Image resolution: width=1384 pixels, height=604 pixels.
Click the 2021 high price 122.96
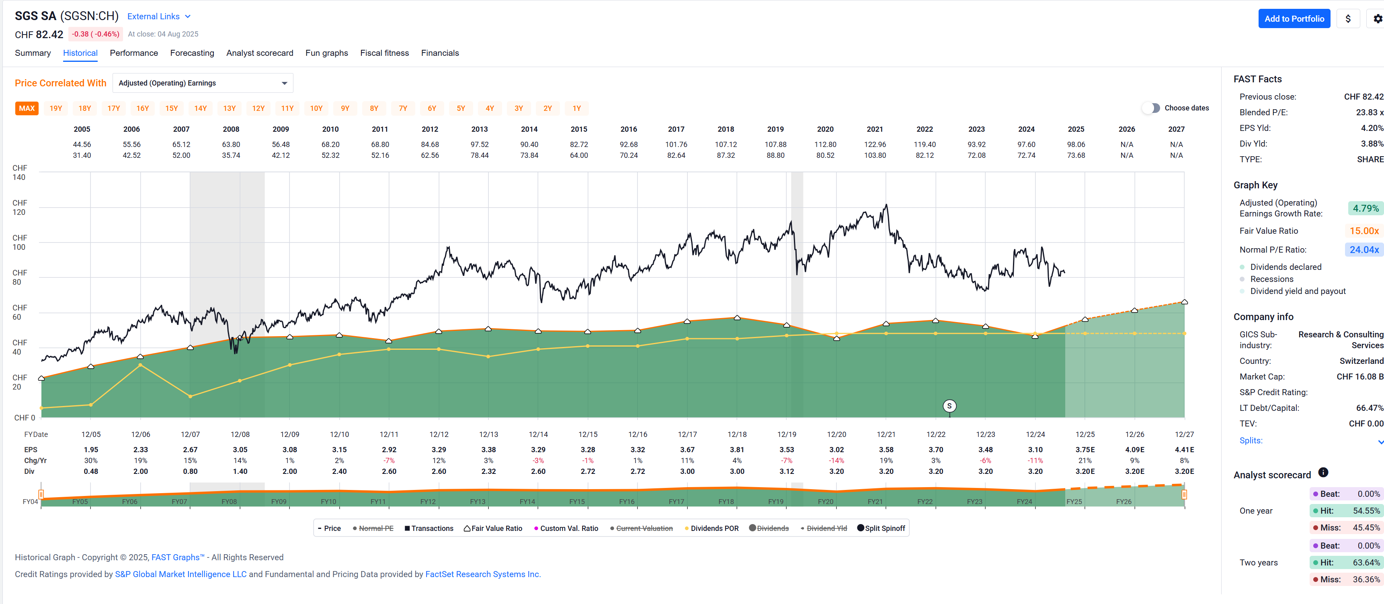(x=875, y=145)
